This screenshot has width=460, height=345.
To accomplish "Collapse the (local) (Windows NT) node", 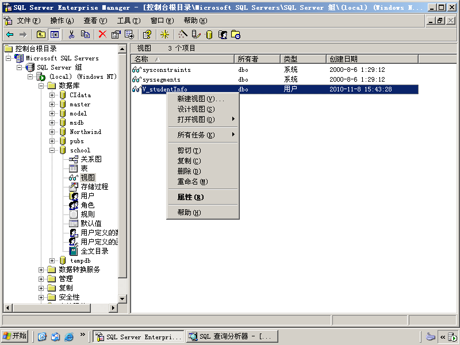I will click(x=30, y=76).
